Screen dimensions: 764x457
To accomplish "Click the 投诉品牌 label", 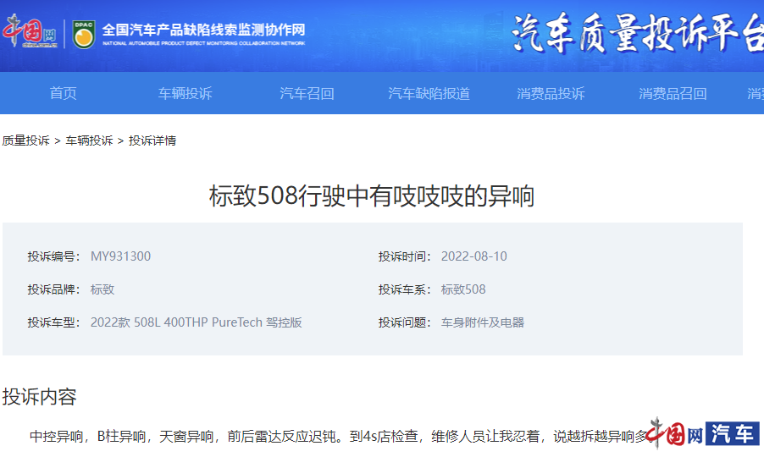I will (53, 289).
